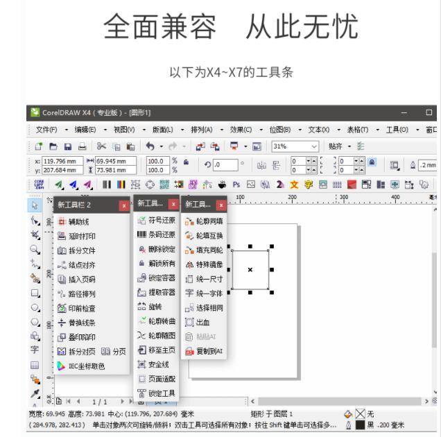Image resolution: width=441 pixels, height=437 pixels.
Task: Click the 印前检查 button
Action: tap(76, 309)
